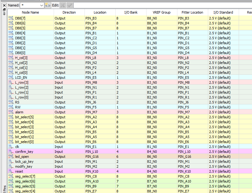
Task: Click Direction cell of confirm_key row
Action: pos(69,152)
